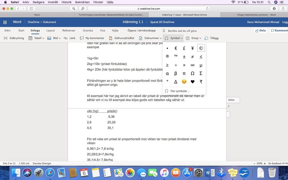Open Safari Historik menu in menu bar
The image size is (288, 180).
tap(66, 2)
